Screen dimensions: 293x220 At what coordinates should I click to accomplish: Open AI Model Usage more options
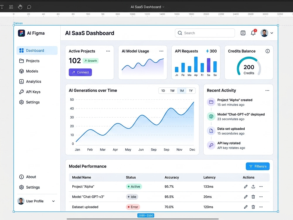pos(161,51)
